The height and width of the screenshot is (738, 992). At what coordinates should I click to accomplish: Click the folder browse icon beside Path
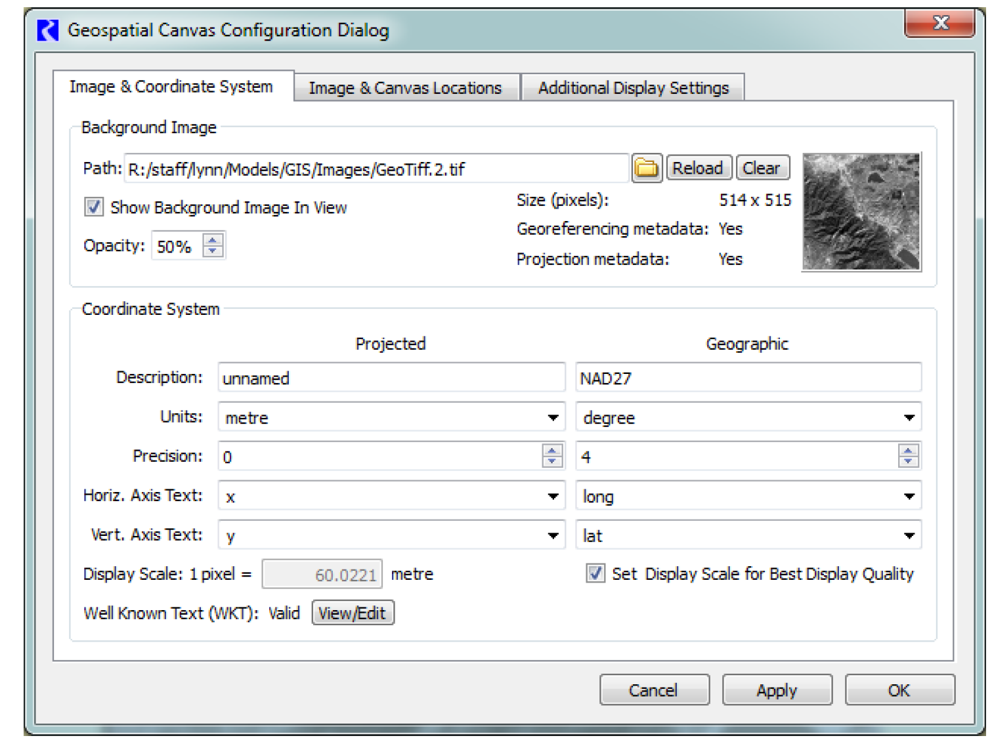[x=646, y=169]
